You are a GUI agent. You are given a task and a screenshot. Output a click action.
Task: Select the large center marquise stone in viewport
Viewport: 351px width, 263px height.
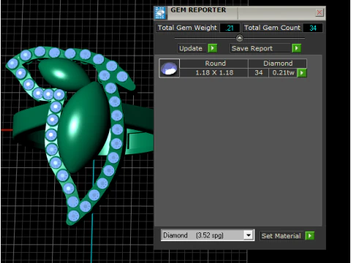(83, 126)
